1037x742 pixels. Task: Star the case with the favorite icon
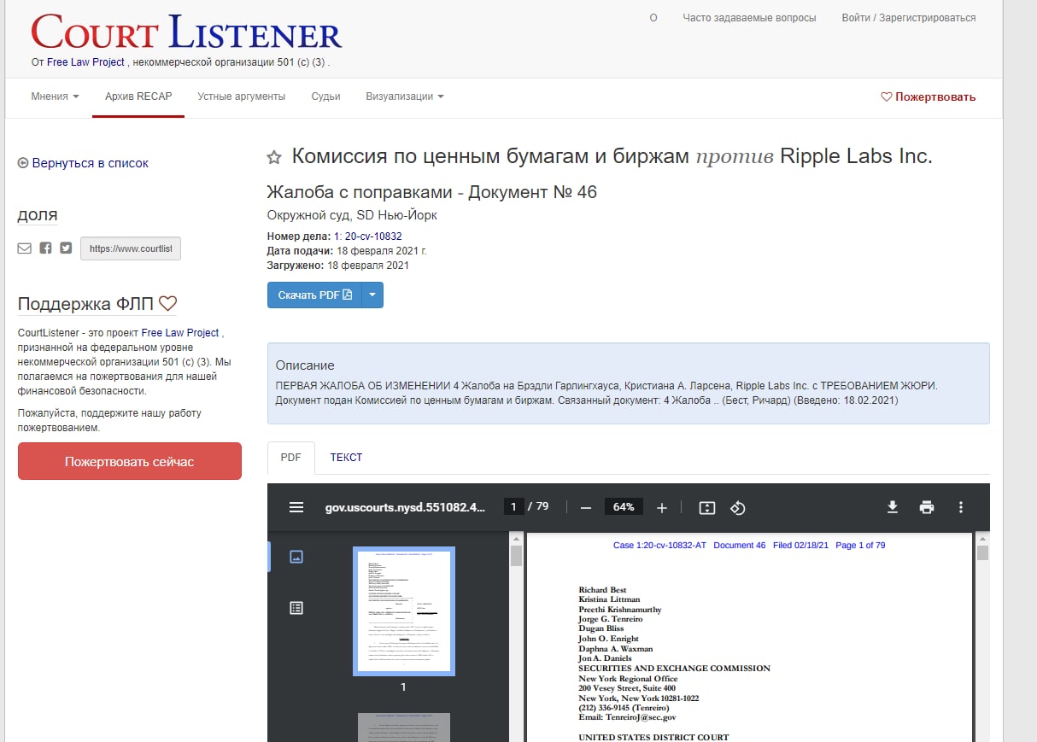[x=274, y=157]
